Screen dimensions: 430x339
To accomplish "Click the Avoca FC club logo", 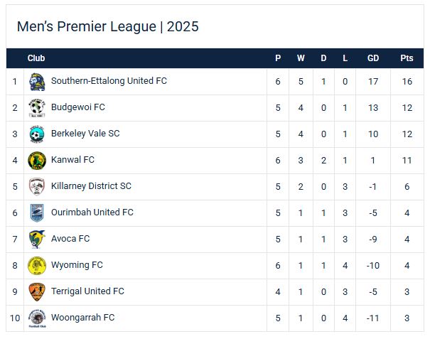I will pyautogui.click(x=37, y=240).
